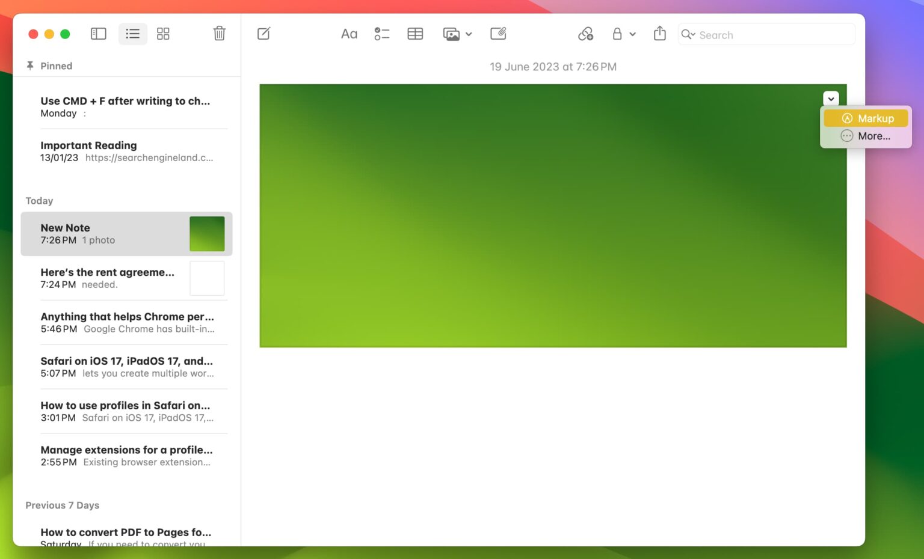The image size is (924, 559).
Task: Share the note with share icon
Action: (660, 33)
